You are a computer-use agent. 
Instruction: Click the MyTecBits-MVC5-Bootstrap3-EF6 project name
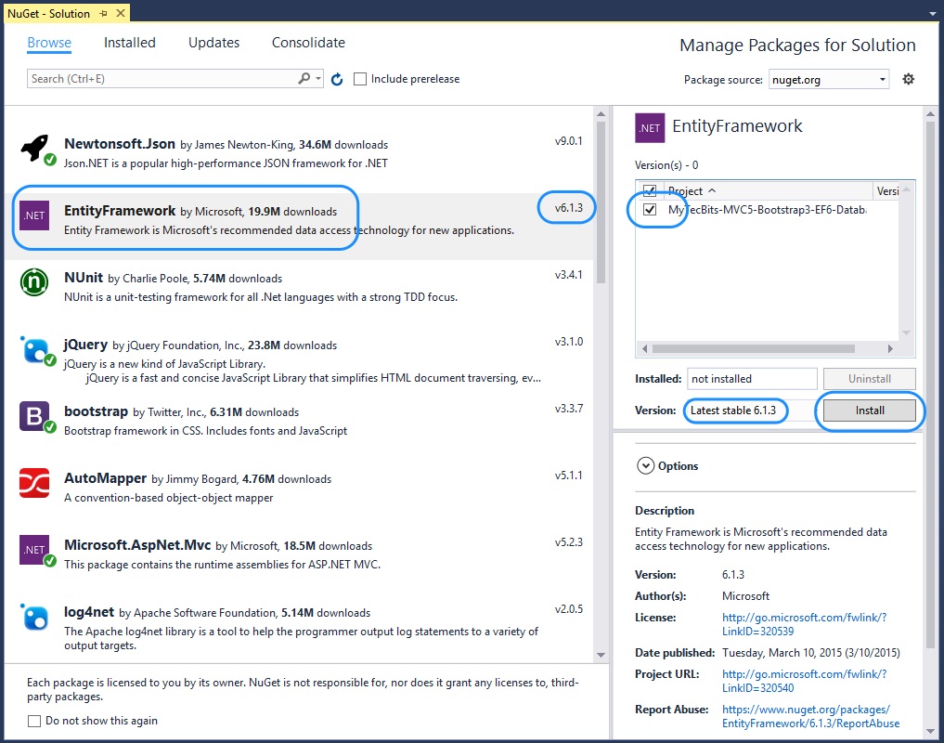pos(767,210)
